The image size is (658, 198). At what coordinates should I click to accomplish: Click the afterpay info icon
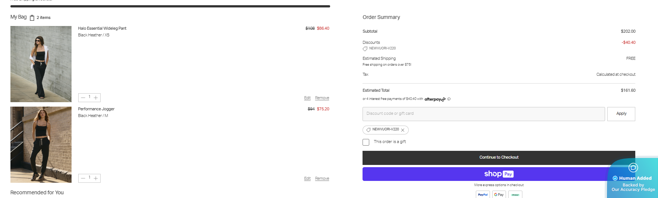click(x=449, y=99)
